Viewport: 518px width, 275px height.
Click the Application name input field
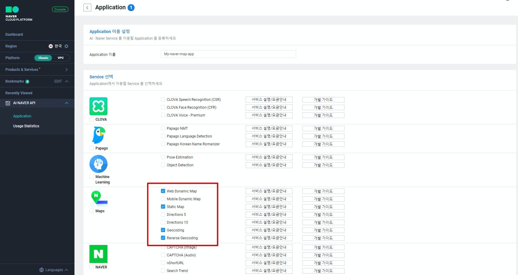click(x=228, y=54)
